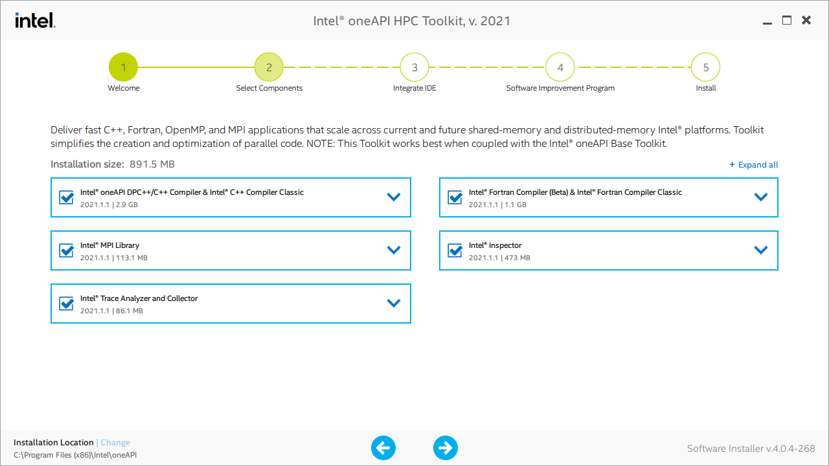Screen dimensions: 829x466
Task: Click the blue back arrow button
Action: click(383, 447)
